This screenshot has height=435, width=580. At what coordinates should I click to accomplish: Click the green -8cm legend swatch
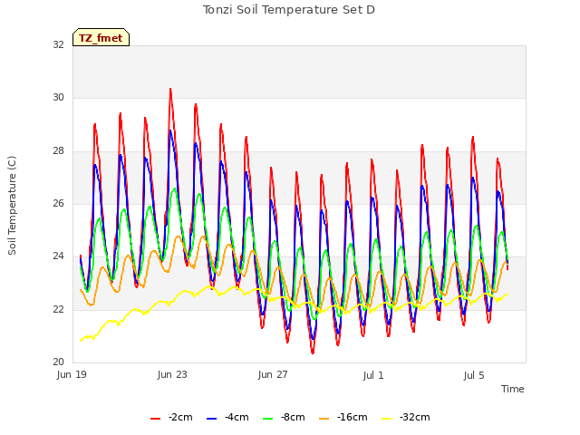click(x=268, y=419)
